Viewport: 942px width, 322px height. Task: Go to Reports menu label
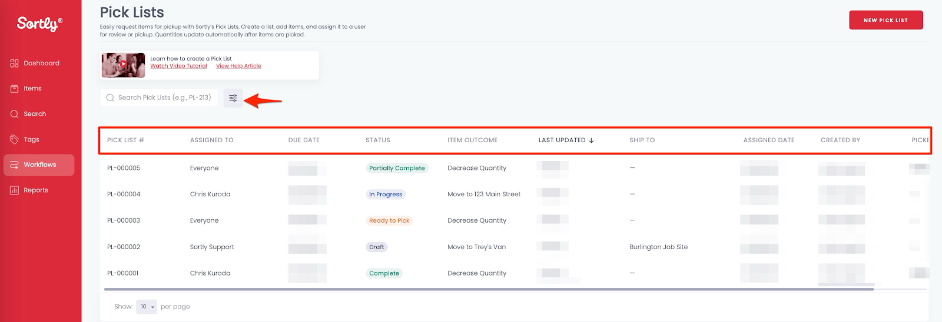pyautogui.click(x=36, y=190)
